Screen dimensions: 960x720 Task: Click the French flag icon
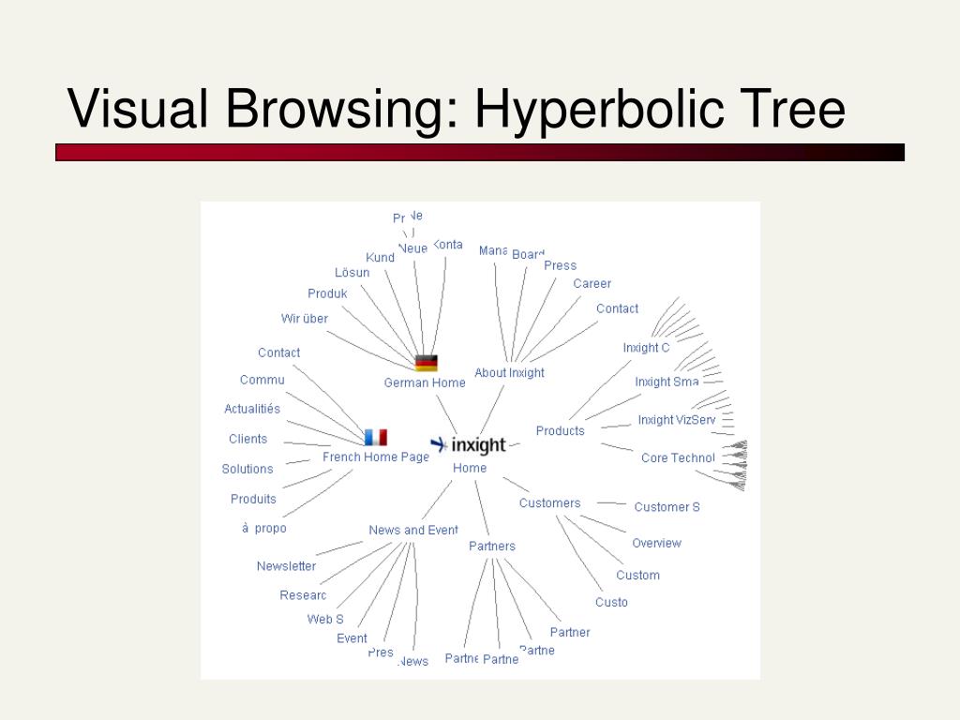pos(376,437)
